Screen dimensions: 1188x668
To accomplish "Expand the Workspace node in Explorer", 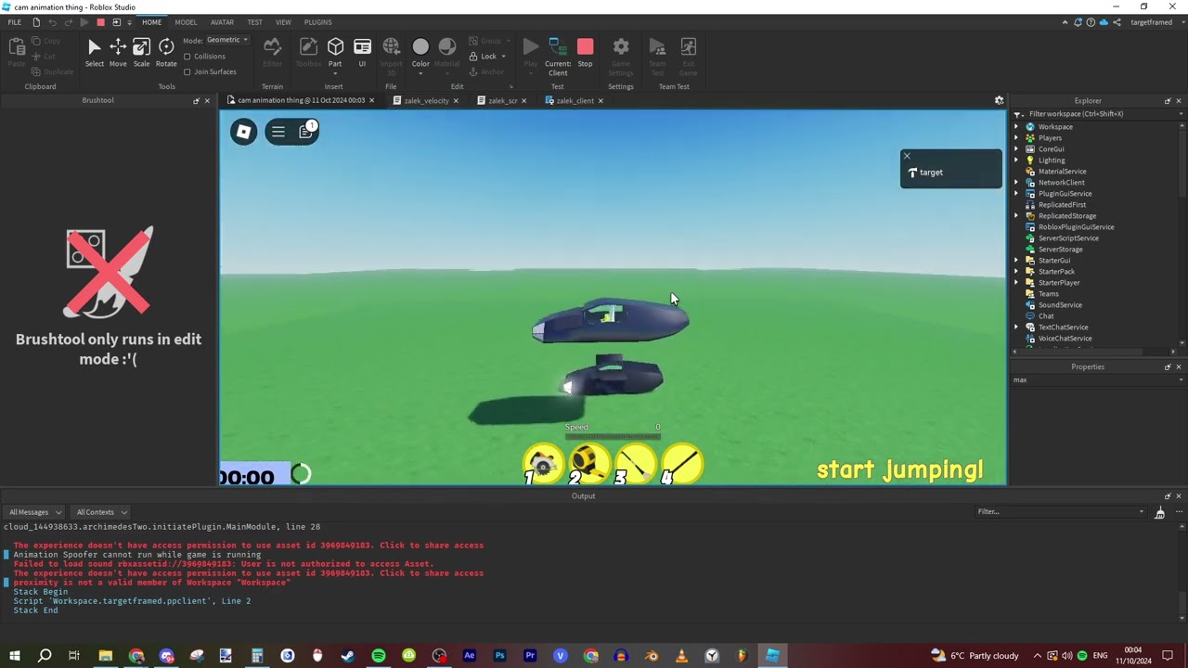I will pyautogui.click(x=1016, y=127).
